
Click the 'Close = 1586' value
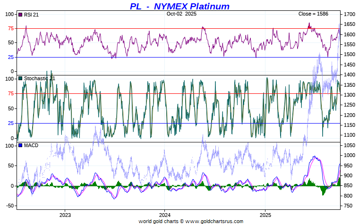[x=313, y=14]
